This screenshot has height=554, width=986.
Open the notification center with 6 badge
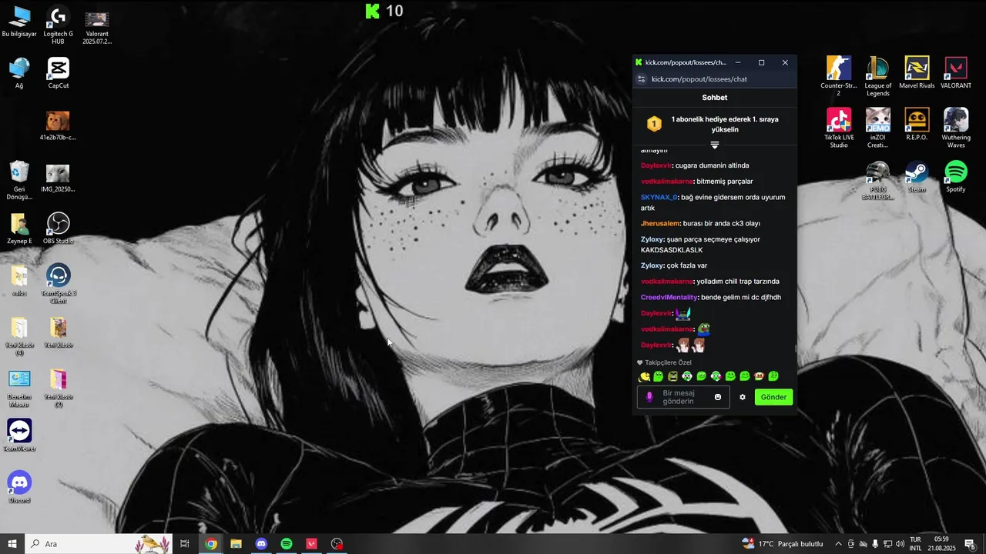coord(970,544)
